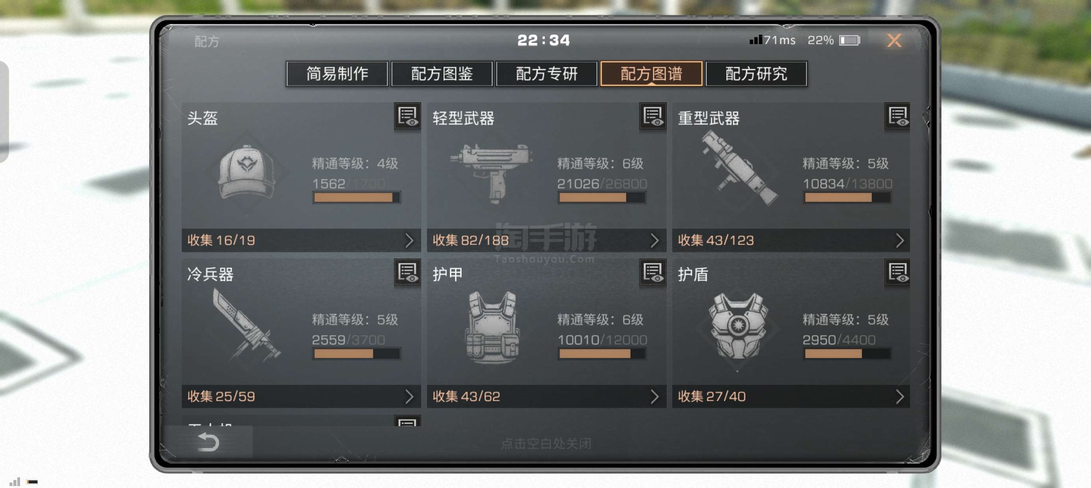Select the submachine gun light weapon image
This screenshot has width=1091, height=488.
pyautogui.click(x=491, y=174)
